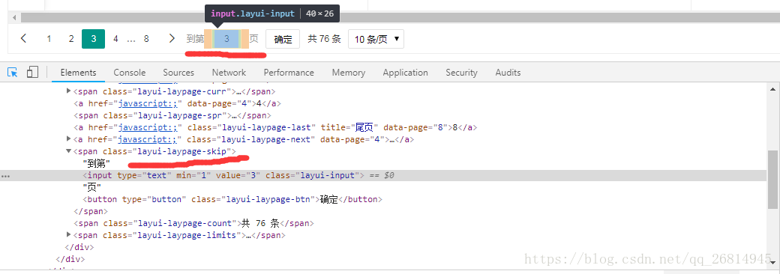Open the Performance tab
The width and height of the screenshot is (780, 274).
pyautogui.click(x=289, y=73)
